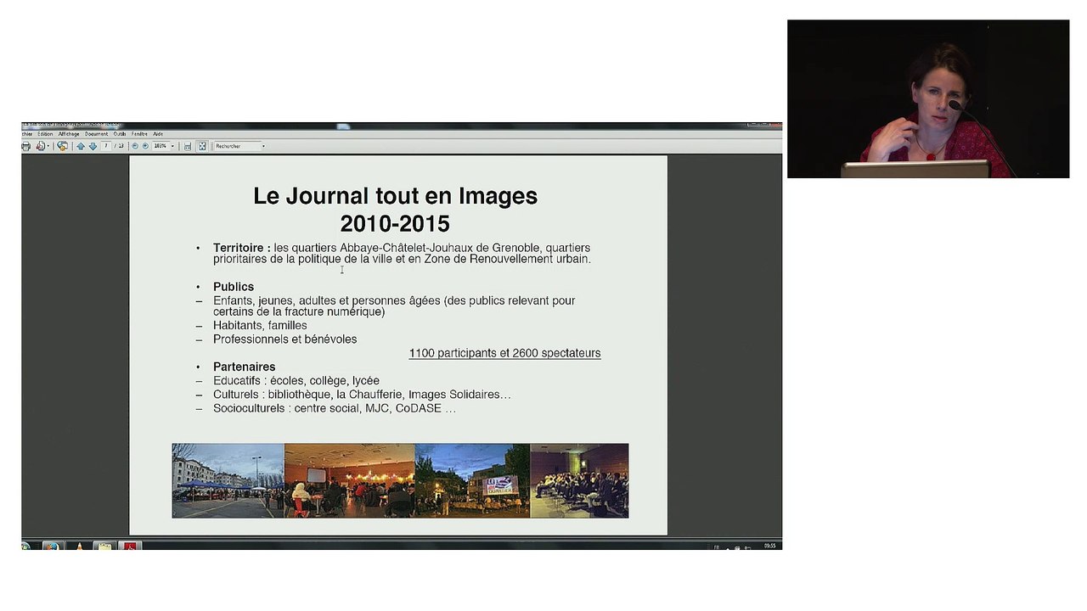Viewport: 1087px width, 611px height.
Task: Click the taskbar clock showing 09:55
Action: click(x=769, y=546)
